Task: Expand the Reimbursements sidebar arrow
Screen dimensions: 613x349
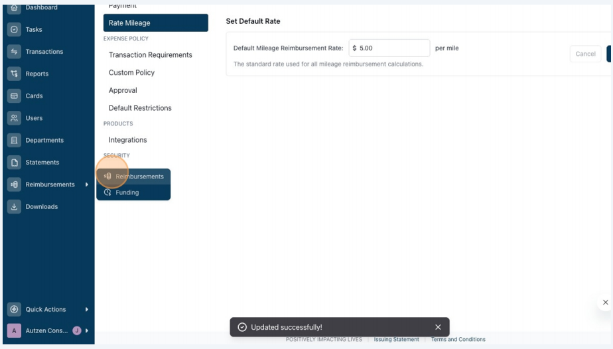Action: click(87, 184)
